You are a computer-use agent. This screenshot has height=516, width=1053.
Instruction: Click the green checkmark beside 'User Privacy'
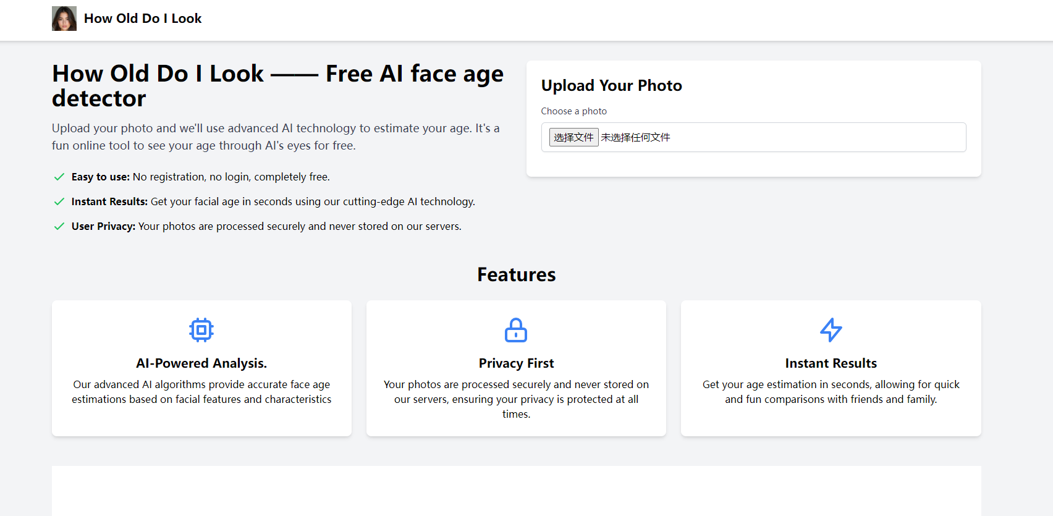click(x=59, y=226)
